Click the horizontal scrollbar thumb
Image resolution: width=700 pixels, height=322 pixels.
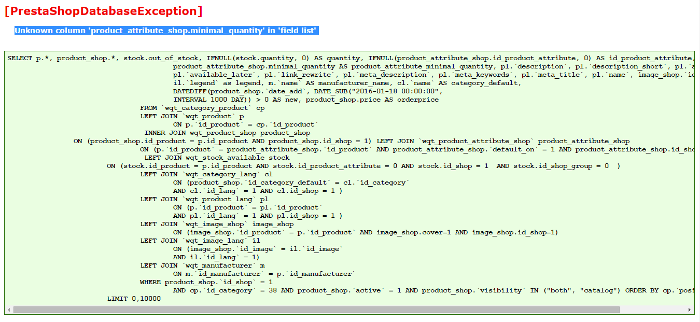coord(316,310)
